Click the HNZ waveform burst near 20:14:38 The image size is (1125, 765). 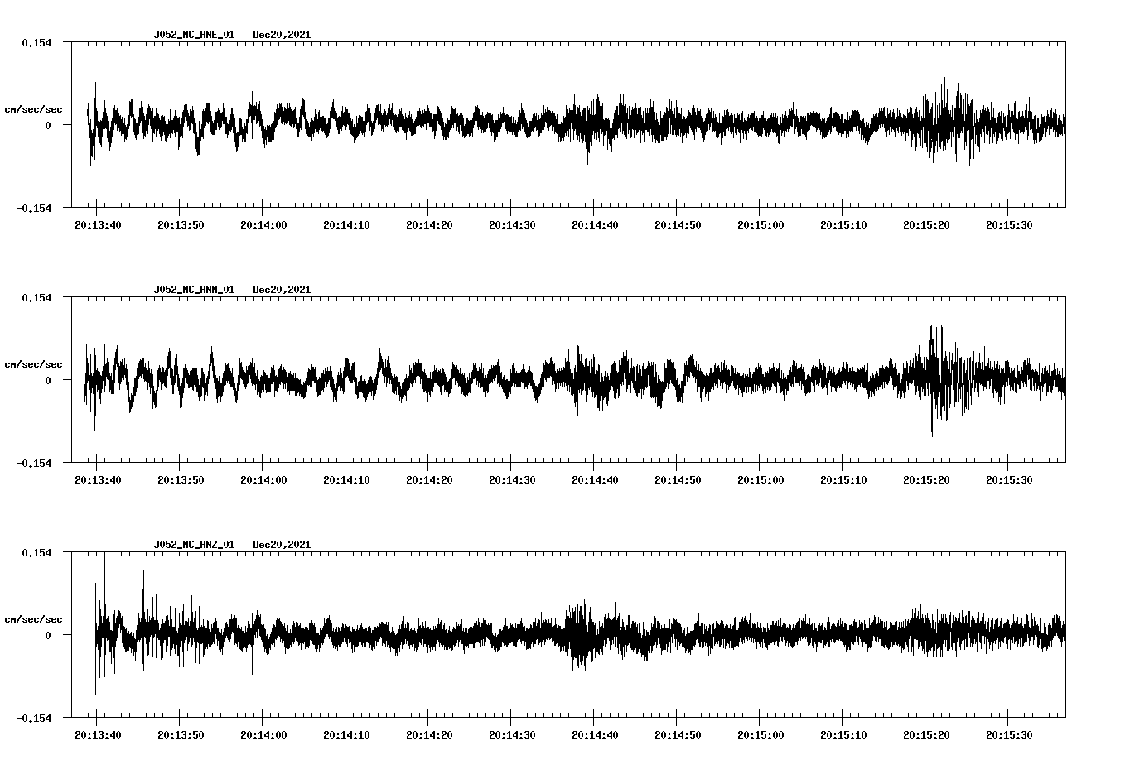(x=580, y=635)
